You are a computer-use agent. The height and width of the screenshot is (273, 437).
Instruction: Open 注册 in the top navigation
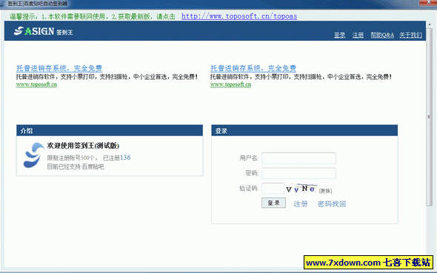[358, 35]
